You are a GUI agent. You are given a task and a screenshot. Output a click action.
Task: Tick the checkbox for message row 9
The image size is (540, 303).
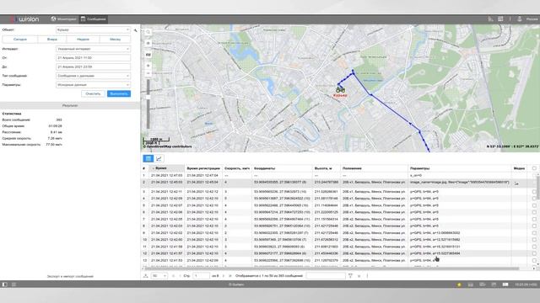point(534,233)
